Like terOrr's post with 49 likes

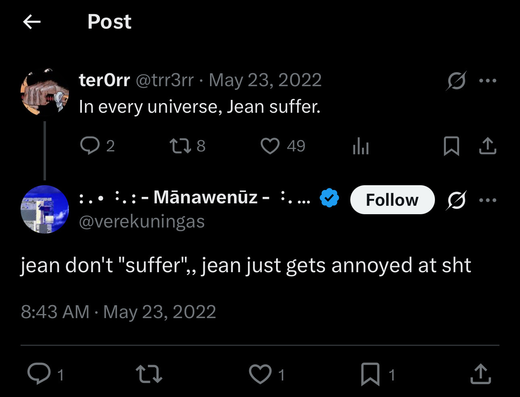point(270,146)
